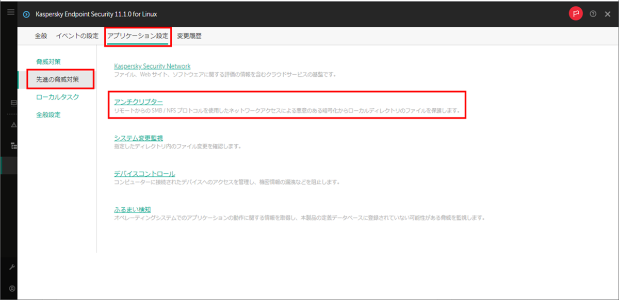Open the システム変更監視 link
The image size is (619, 300).
138,138
